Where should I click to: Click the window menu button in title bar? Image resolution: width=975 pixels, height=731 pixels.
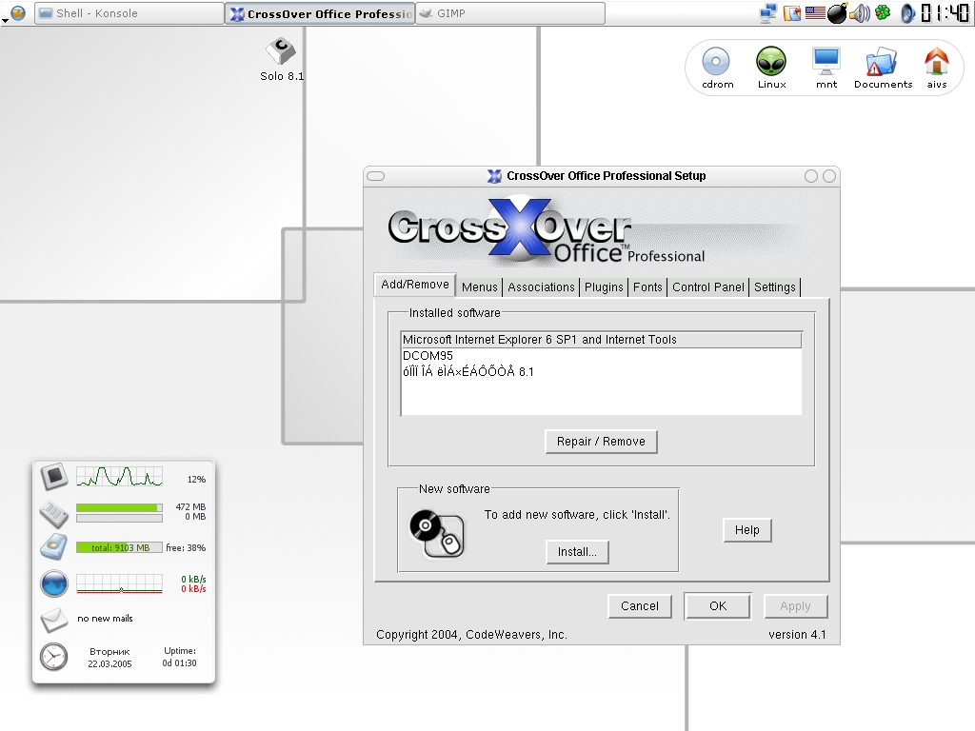tap(375, 176)
